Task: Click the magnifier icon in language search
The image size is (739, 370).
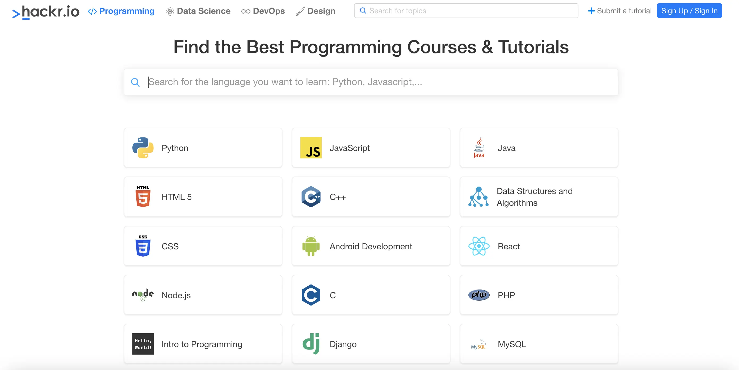Action: point(135,82)
